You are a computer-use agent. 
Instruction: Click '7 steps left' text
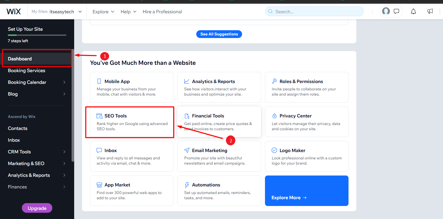coord(18,41)
